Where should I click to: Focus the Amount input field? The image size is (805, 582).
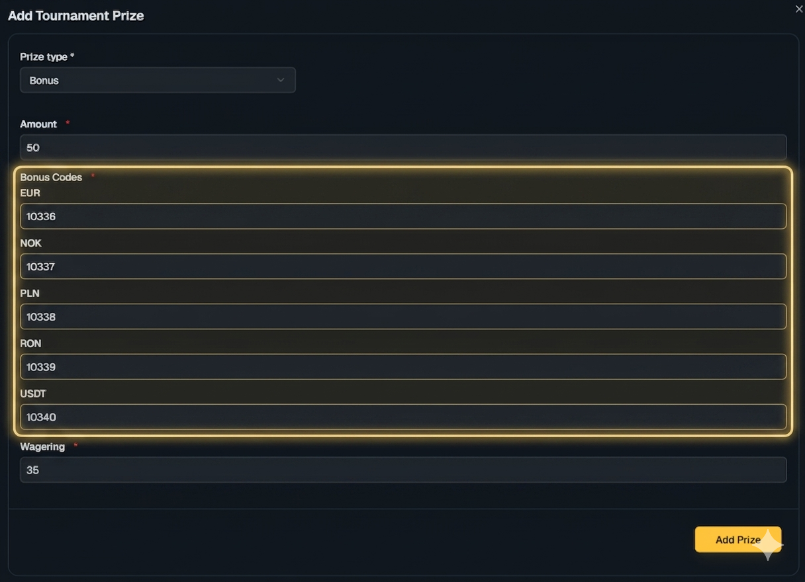pyautogui.click(x=403, y=147)
